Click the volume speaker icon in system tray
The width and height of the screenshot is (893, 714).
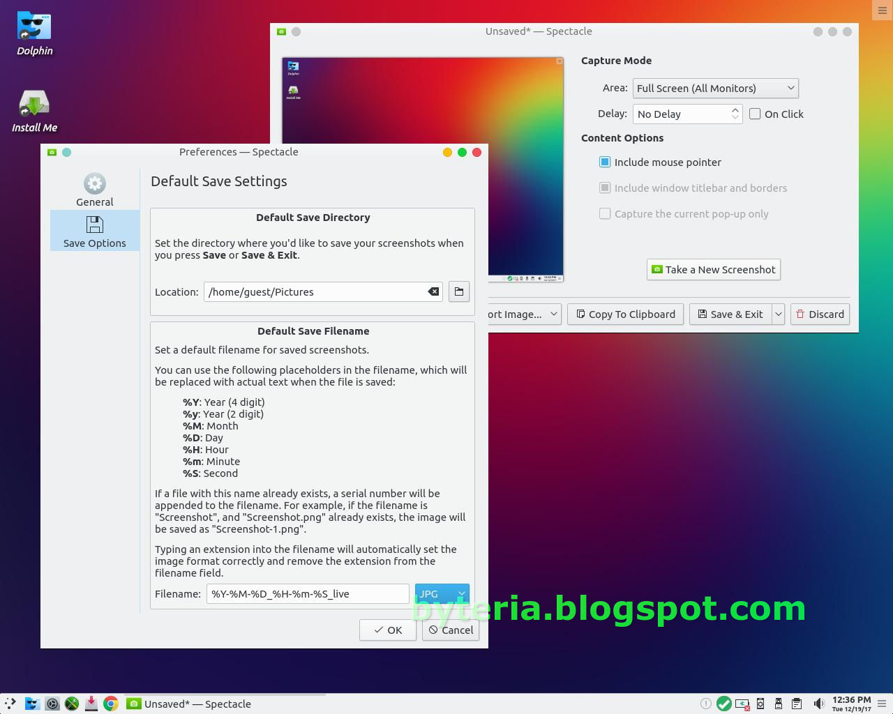[818, 704]
